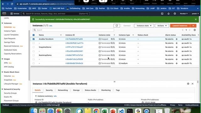
Task: Open the Actions dropdown
Action: 162,26
